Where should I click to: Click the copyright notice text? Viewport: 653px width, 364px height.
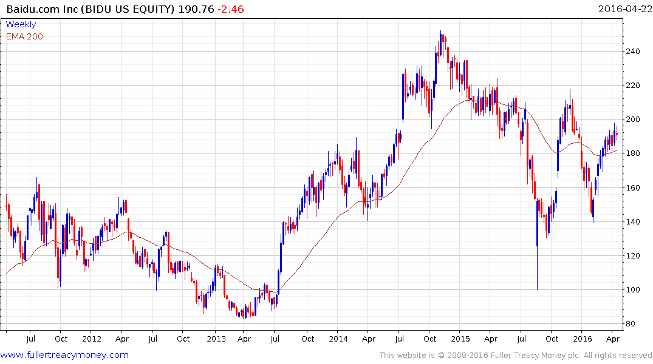(516, 356)
